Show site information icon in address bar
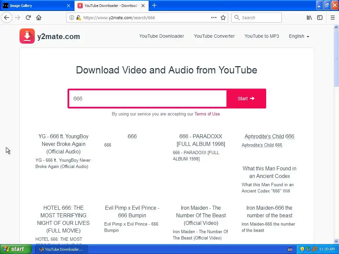 72,18
